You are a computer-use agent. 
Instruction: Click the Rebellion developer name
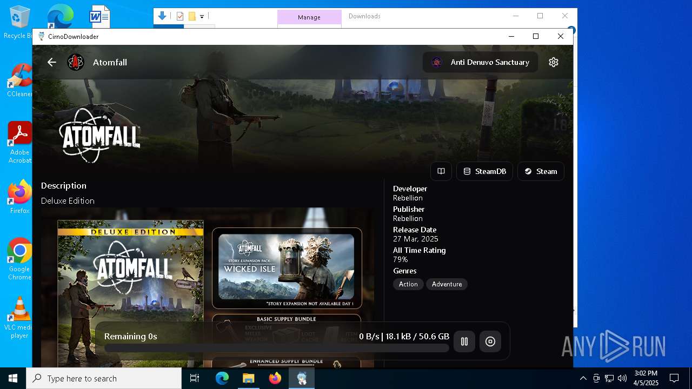point(408,198)
